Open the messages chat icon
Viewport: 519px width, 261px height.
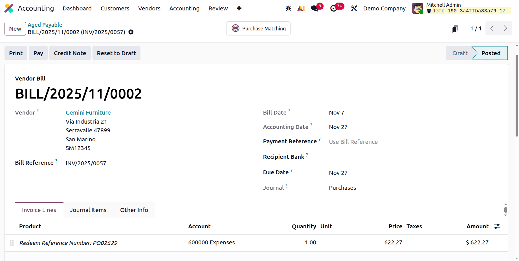point(315,8)
